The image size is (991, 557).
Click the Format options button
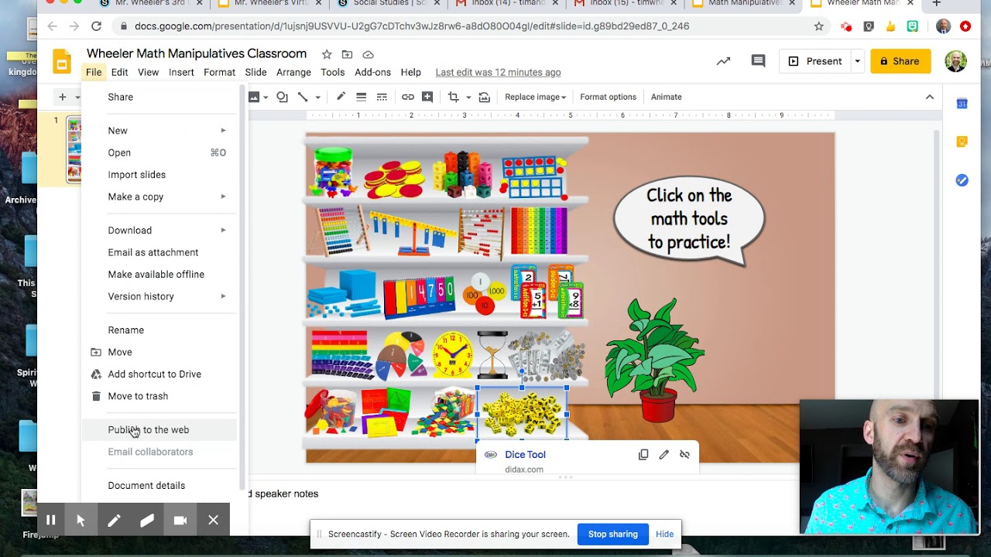608,97
